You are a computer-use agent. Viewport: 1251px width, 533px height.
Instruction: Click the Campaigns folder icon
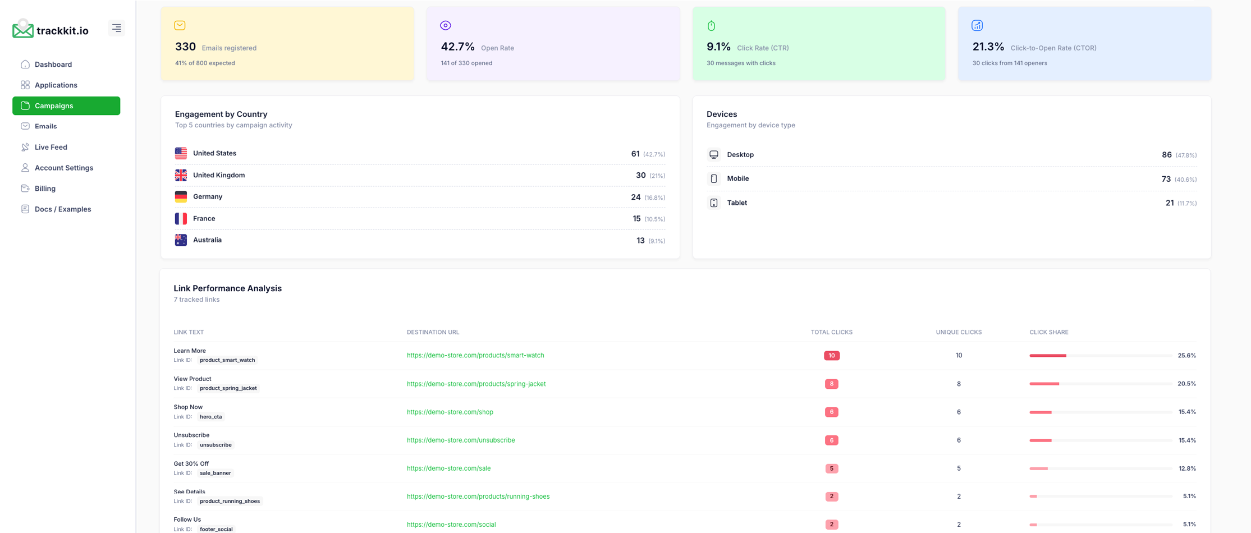point(25,105)
